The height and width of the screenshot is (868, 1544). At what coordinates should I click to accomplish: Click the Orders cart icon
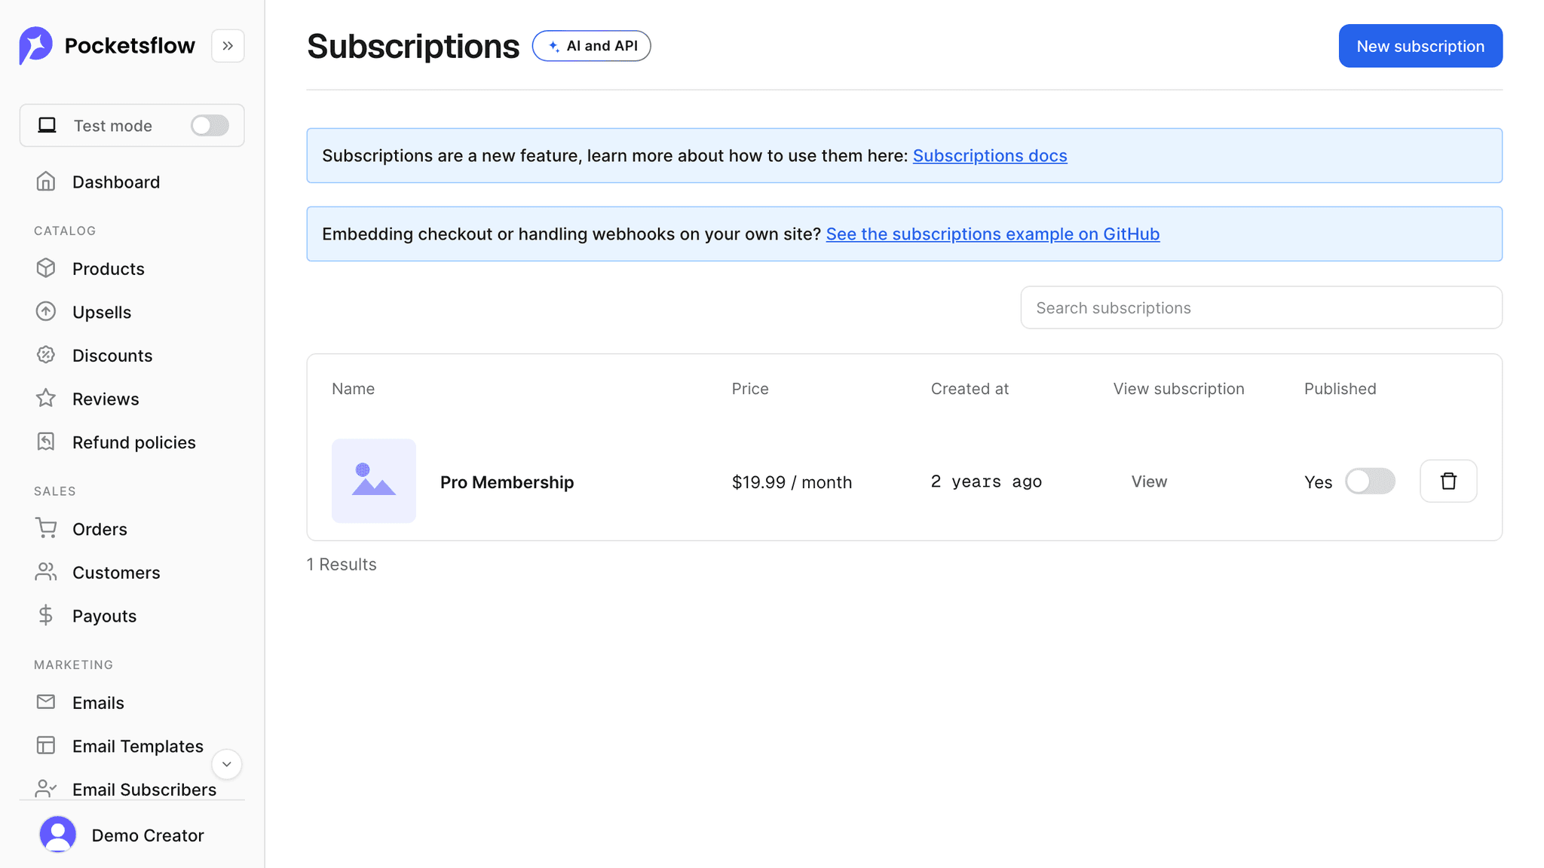pos(46,528)
